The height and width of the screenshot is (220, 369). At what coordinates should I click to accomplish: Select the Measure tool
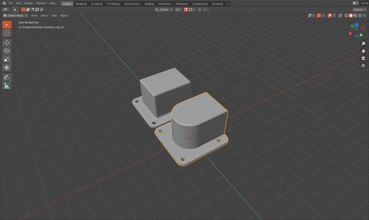7,86
